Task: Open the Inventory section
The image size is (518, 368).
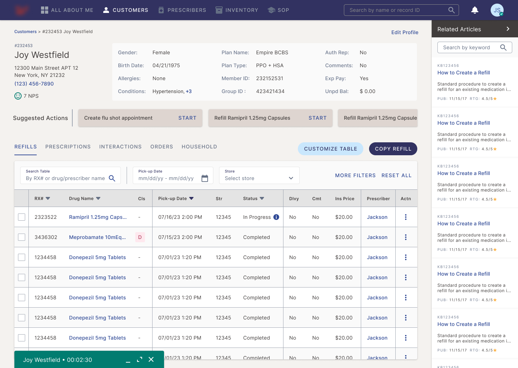Action: 237,10
